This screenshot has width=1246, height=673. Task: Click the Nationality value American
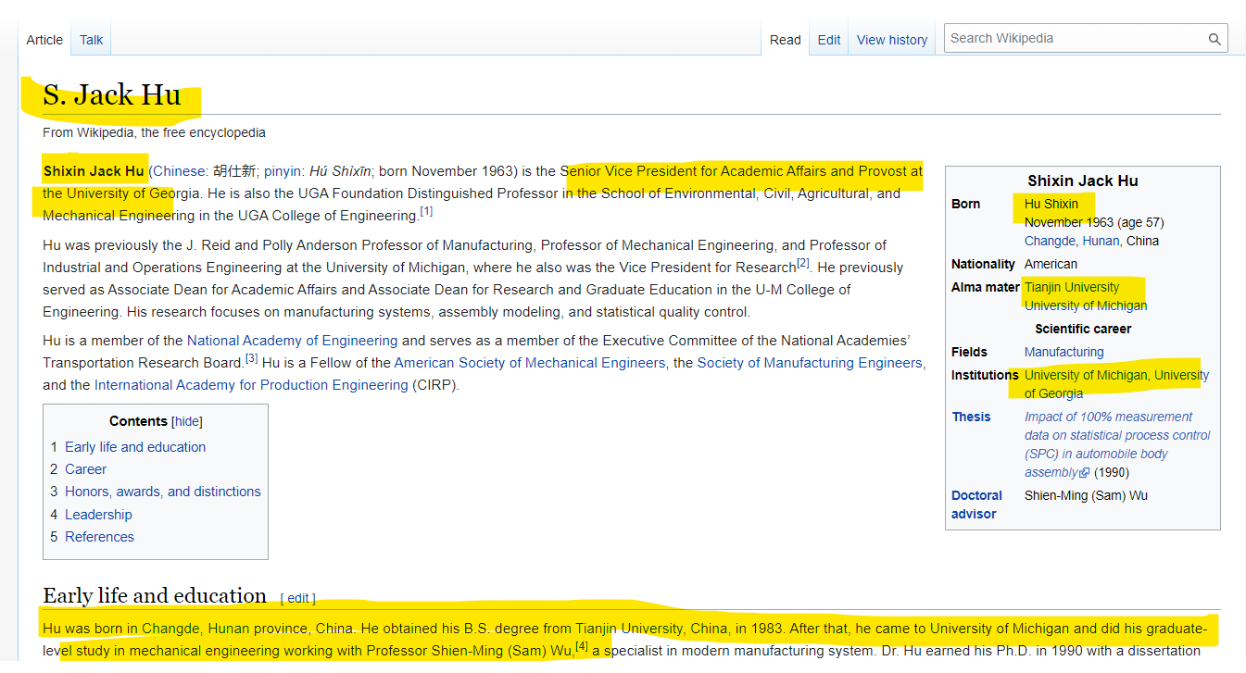[1051, 264]
